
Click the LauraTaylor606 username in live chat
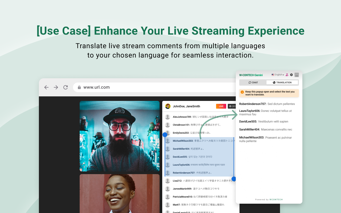(x=181, y=165)
